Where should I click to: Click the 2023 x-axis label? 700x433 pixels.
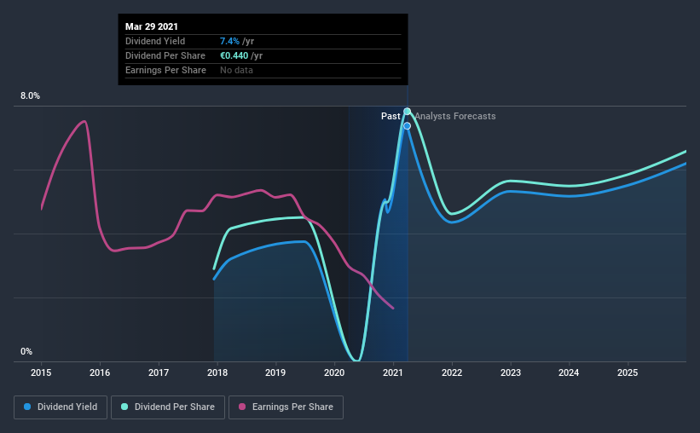510,372
